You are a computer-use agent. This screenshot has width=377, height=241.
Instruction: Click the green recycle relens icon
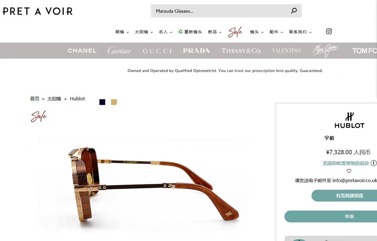click(x=180, y=32)
